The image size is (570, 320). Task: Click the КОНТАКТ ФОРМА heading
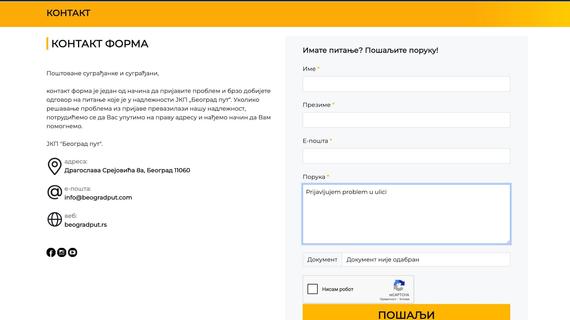pyautogui.click(x=100, y=44)
